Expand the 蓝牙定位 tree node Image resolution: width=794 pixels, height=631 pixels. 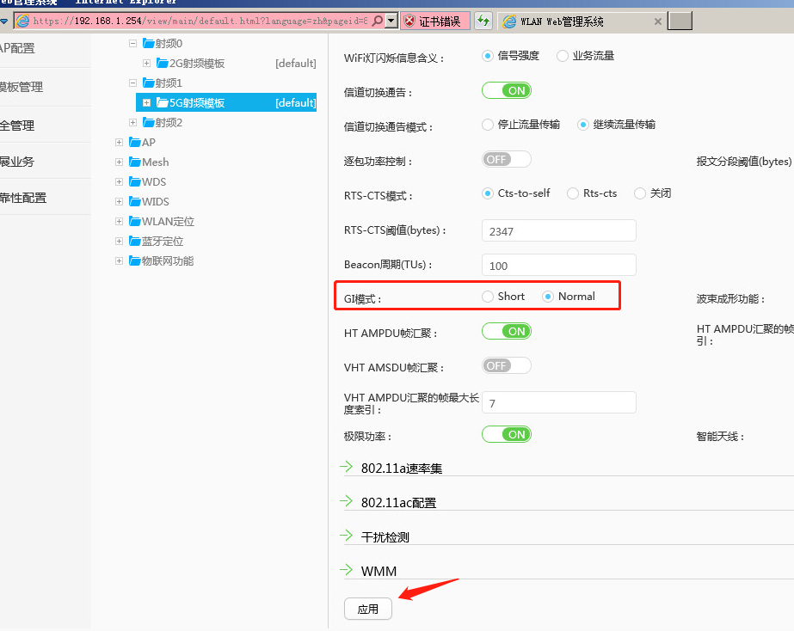[x=119, y=241]
